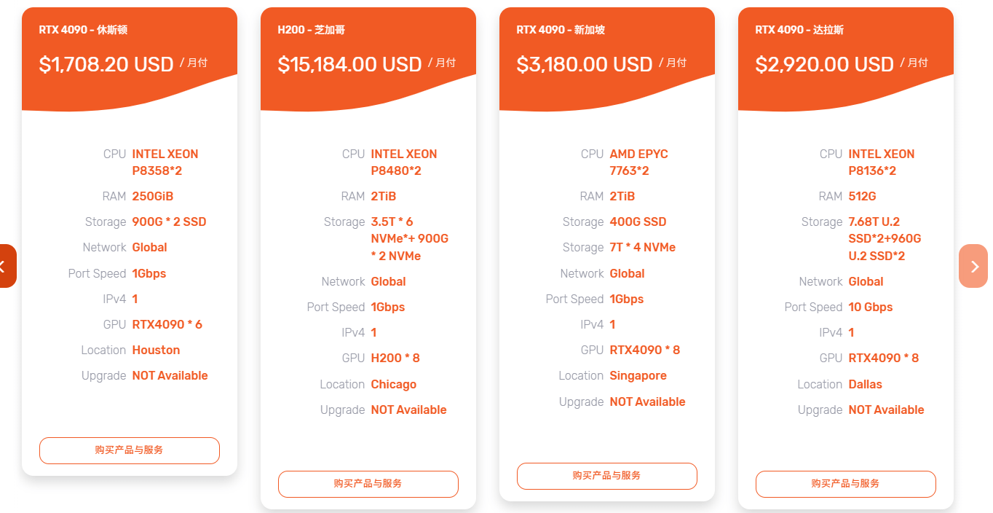Image resolution: width=993 pixels, height=513 pixels.
Task: Select the RTX 4090 - 休斯顿 card title
Action: coord(84,30)
